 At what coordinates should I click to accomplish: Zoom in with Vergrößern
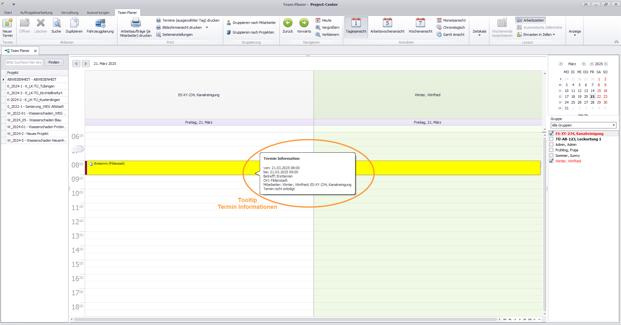(x=327, y=27)
